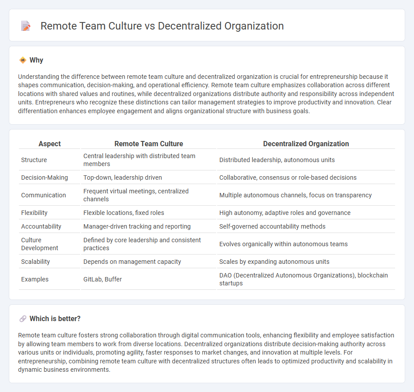Click the Why section heading
414x392 pixels.
(36, 60)
